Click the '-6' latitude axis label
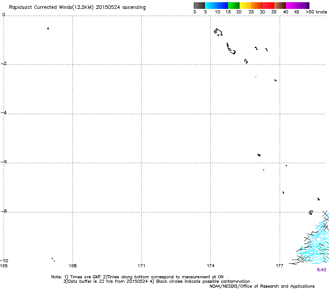Screen dimensions: 329x289 (4, 162)
